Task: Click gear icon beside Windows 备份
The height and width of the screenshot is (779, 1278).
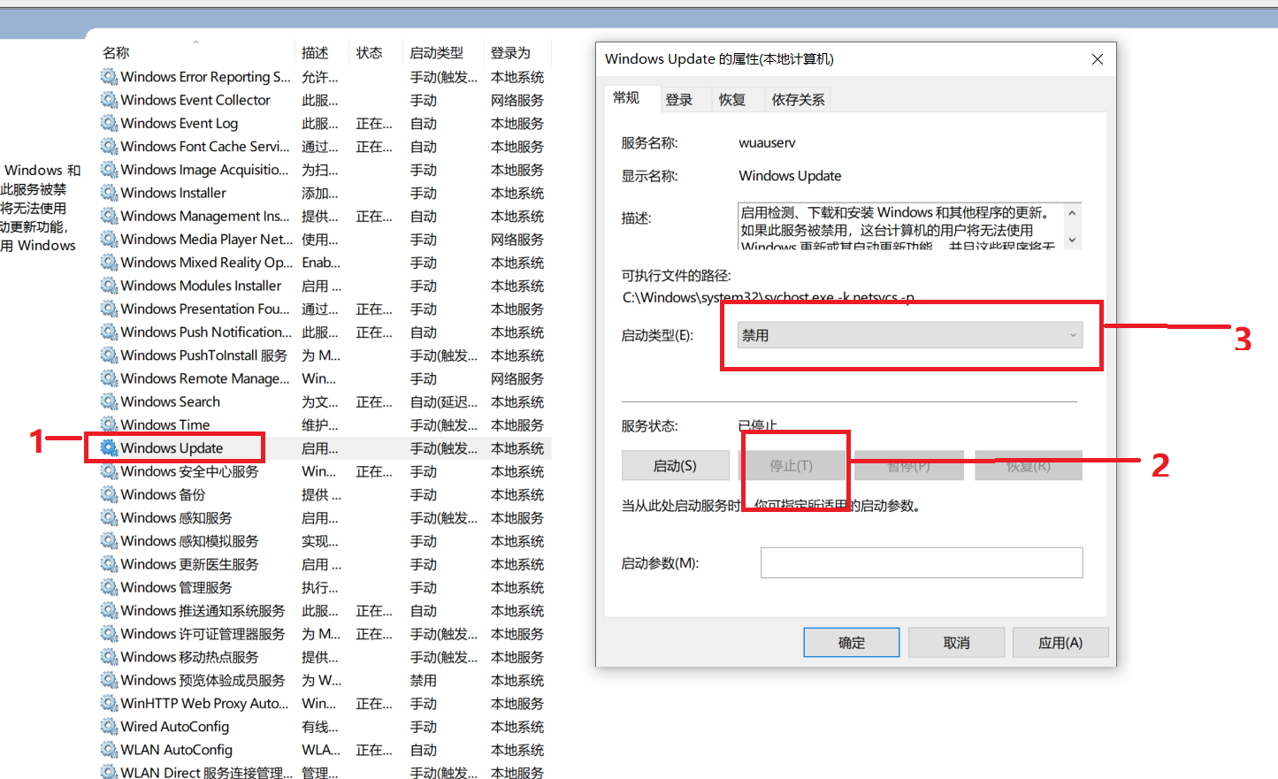Action: coord(109,494)
